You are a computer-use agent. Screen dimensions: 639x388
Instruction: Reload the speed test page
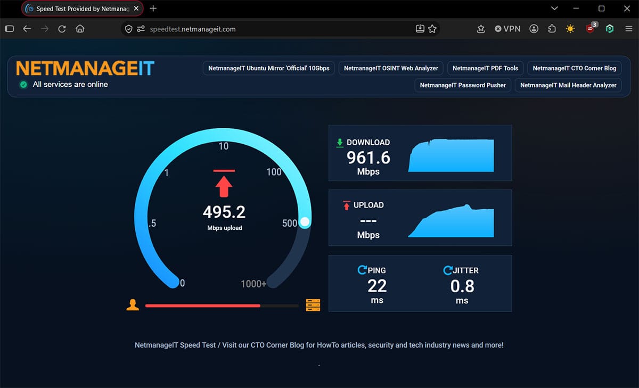pyautogui.click(x=62, y=29)
